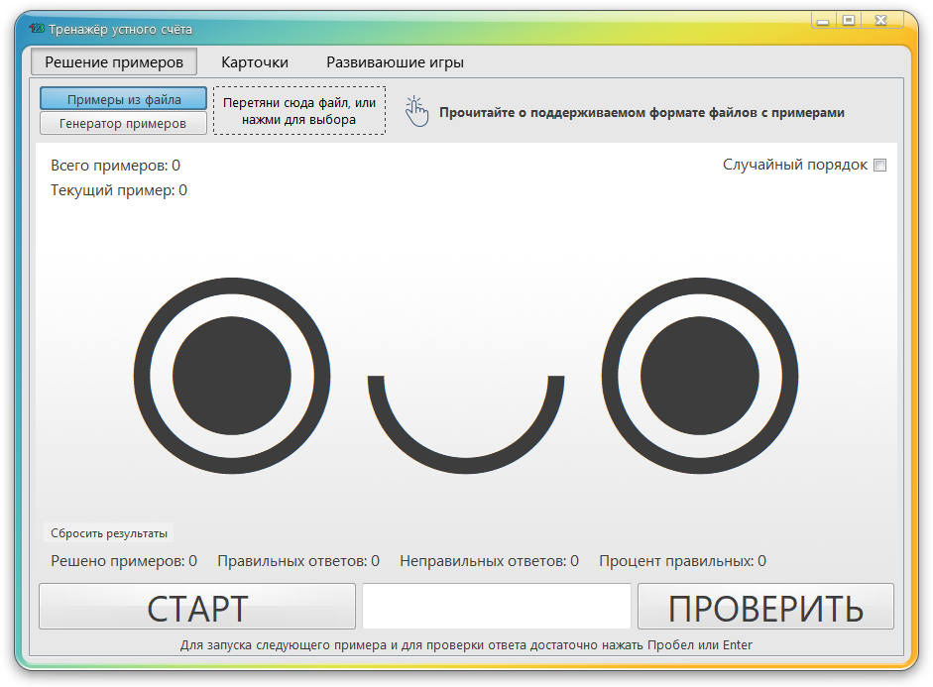Switch to the Карточки tab

(255, 61)
